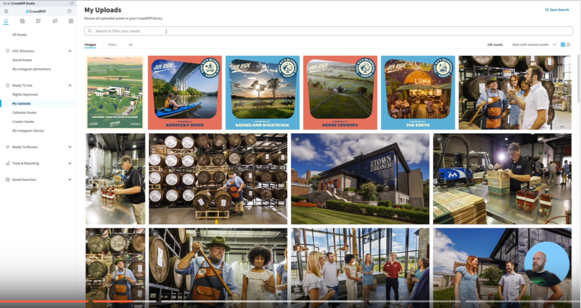Click the '24k assets' count text
This screenshot has height=308, width=581.
point(495,45)
